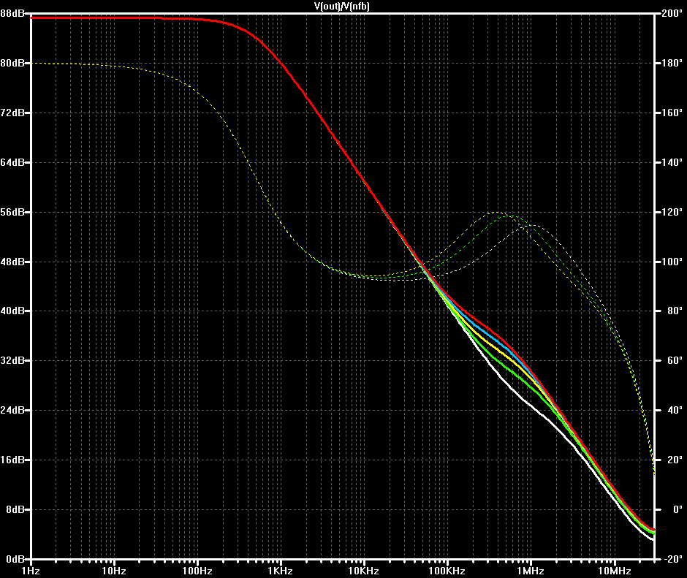Click the -20° phase axis label

click(672, 559)
